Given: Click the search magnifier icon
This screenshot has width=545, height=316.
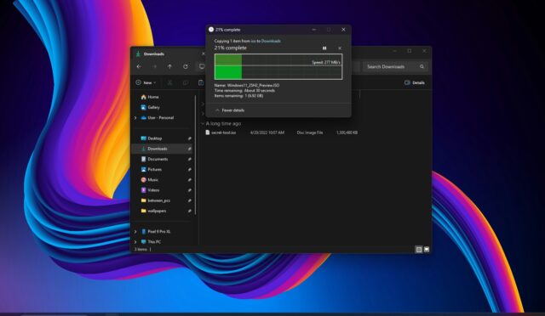Looking at the screenshot, I should coord(422,66).
